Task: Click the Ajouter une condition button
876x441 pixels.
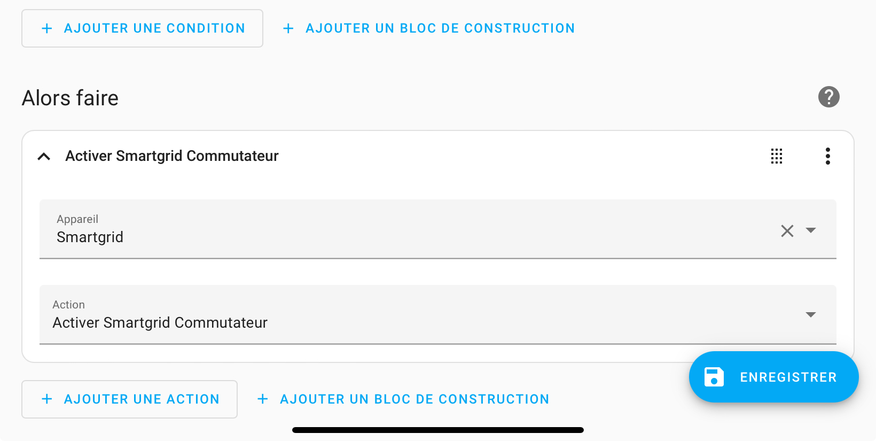Action: click(x=142, y=28)
